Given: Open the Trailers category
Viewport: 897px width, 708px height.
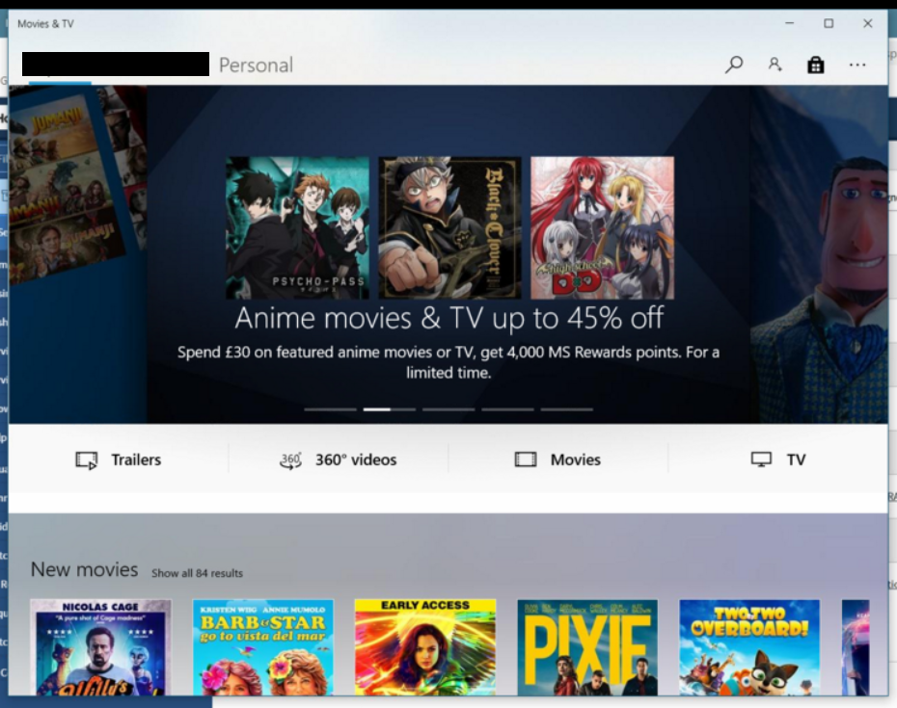Looking at the screenshot, I should pyautogui.click(x=119, y=460).
